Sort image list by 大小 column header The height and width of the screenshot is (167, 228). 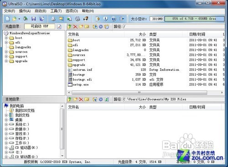click(x=136, y=34)
